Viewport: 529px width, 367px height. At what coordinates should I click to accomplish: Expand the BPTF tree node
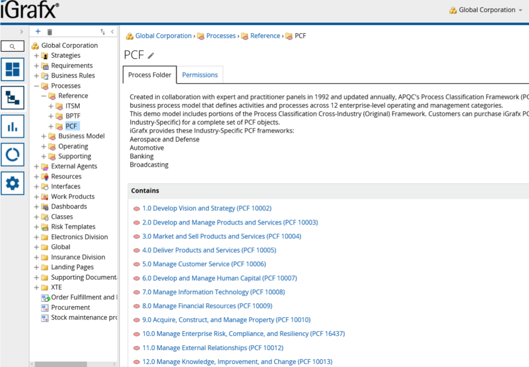51,116
